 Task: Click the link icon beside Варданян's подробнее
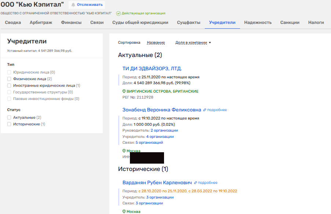pos(196,183)
